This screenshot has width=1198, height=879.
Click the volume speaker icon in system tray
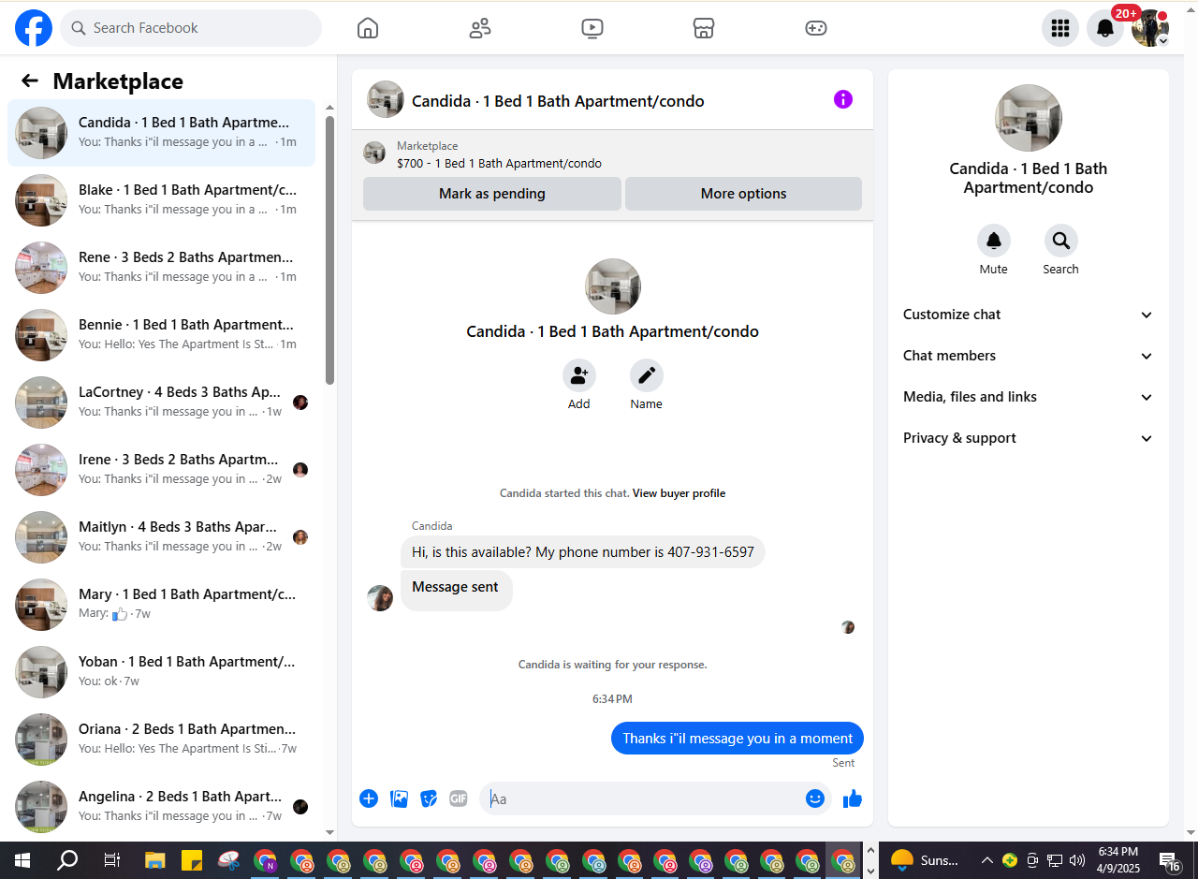(x=1077, y=860)
